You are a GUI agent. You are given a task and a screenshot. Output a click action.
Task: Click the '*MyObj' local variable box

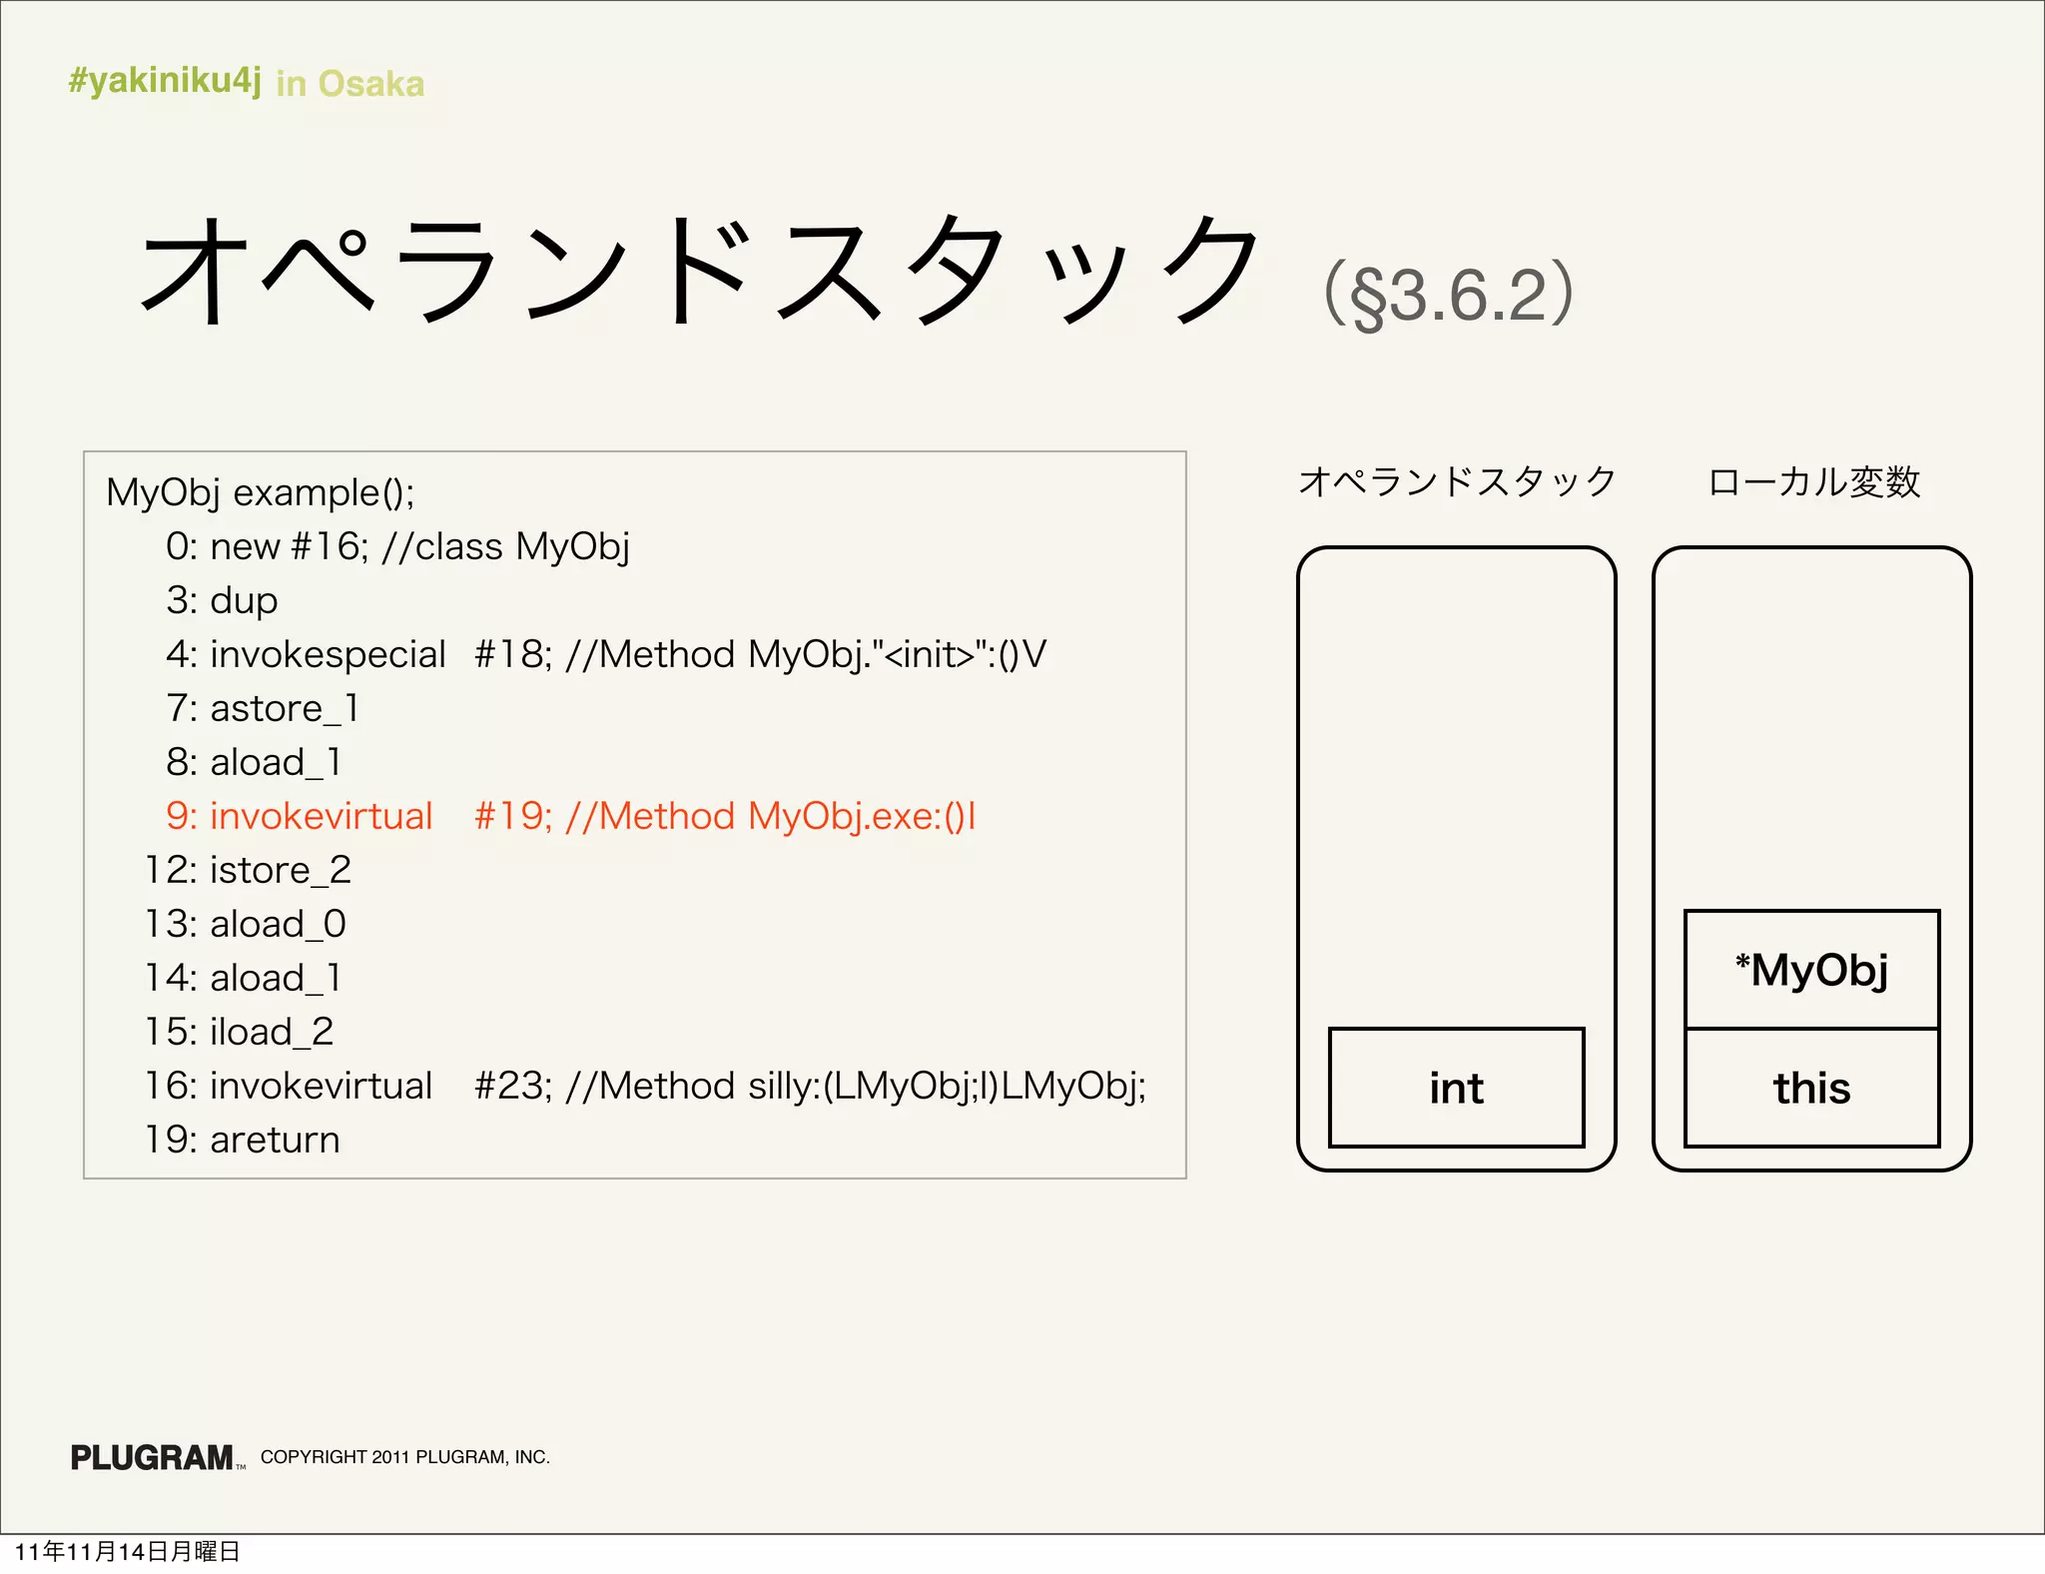click(x=1811, y=970)
